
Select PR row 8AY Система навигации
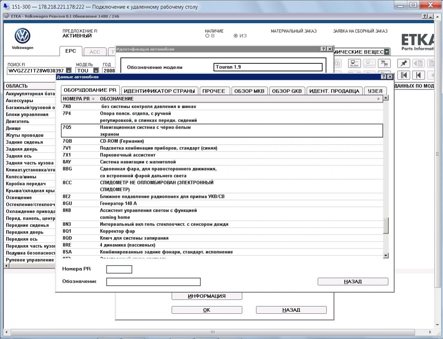tap(222, 162)
